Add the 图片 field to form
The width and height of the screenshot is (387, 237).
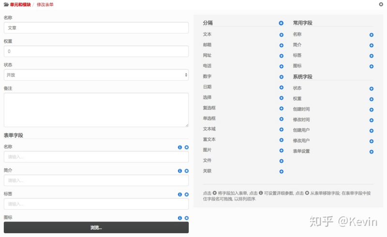[282, 151]
